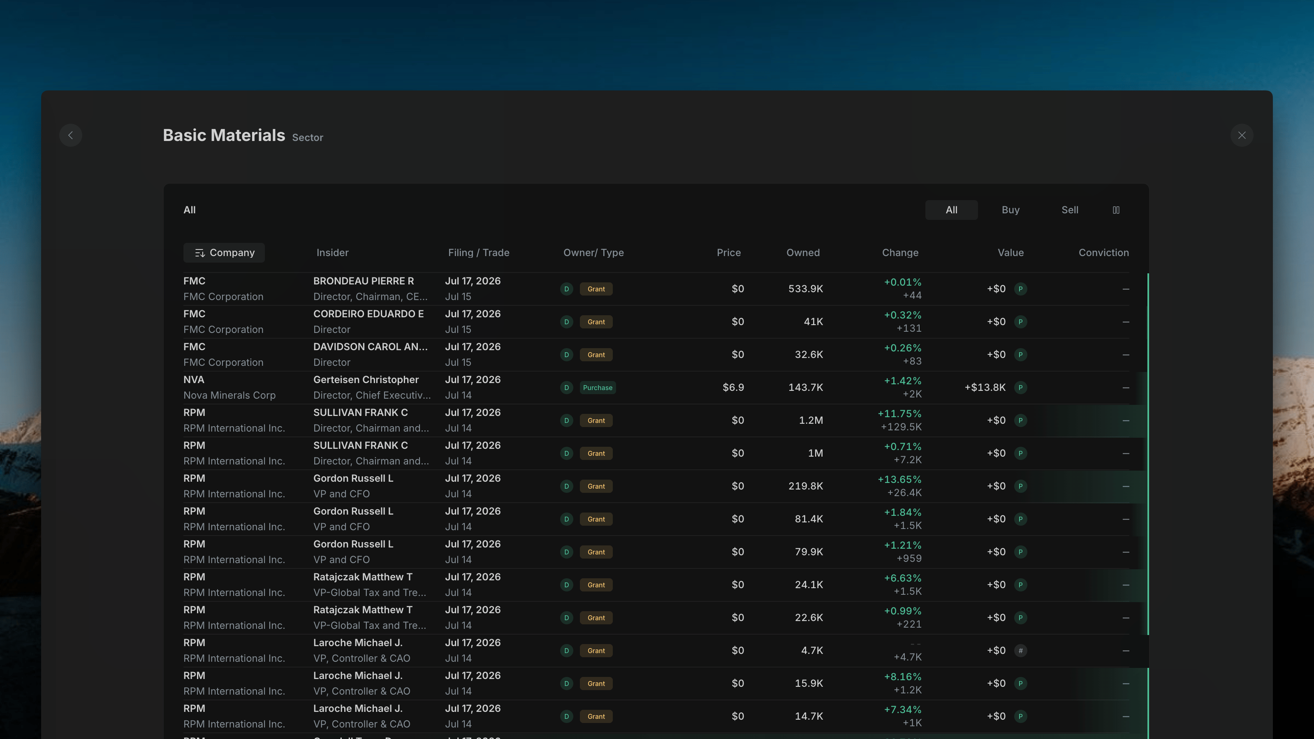Close the Basic Materials sector panel

coord(1242,135)
